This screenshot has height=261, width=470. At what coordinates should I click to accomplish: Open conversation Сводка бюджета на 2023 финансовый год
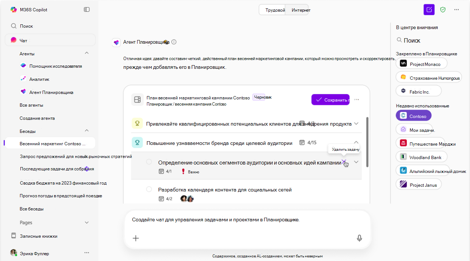pos(63,183)
